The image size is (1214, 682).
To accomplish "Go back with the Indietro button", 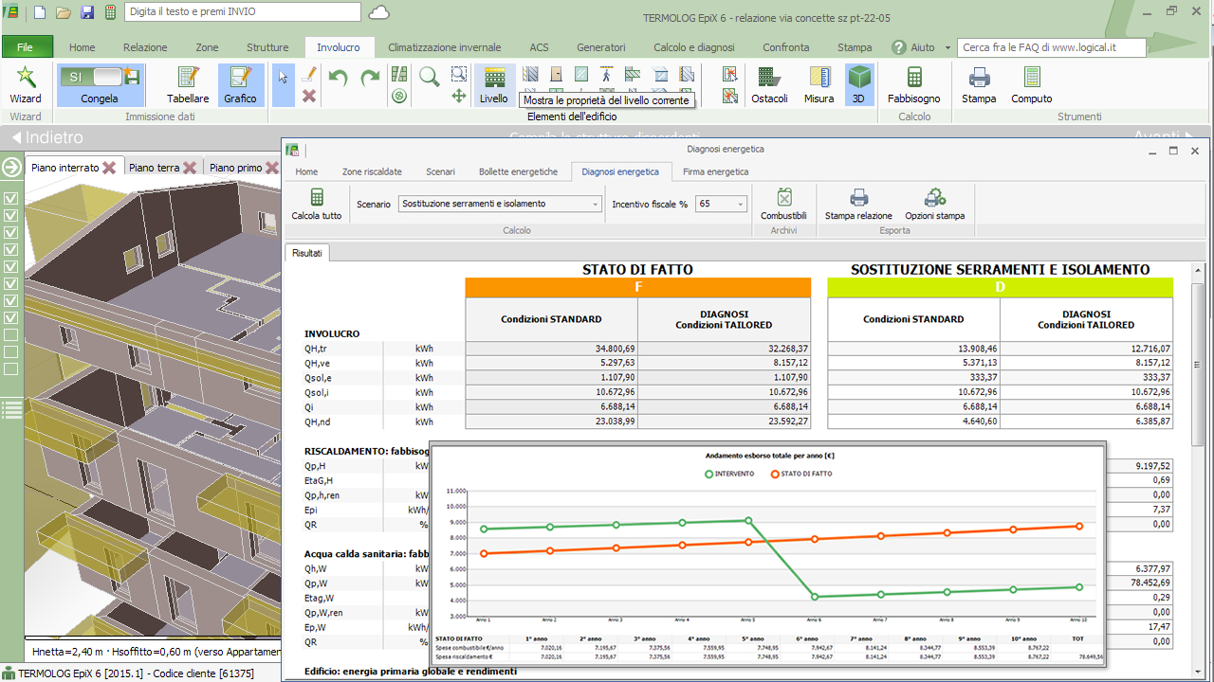I will (47, 138).
